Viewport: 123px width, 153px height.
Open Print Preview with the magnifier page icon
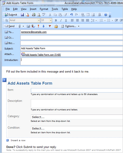pyautogui.click(x=39, y=15)
